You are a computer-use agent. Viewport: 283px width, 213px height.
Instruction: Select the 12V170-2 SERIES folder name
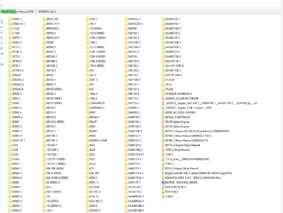point(56,164)
